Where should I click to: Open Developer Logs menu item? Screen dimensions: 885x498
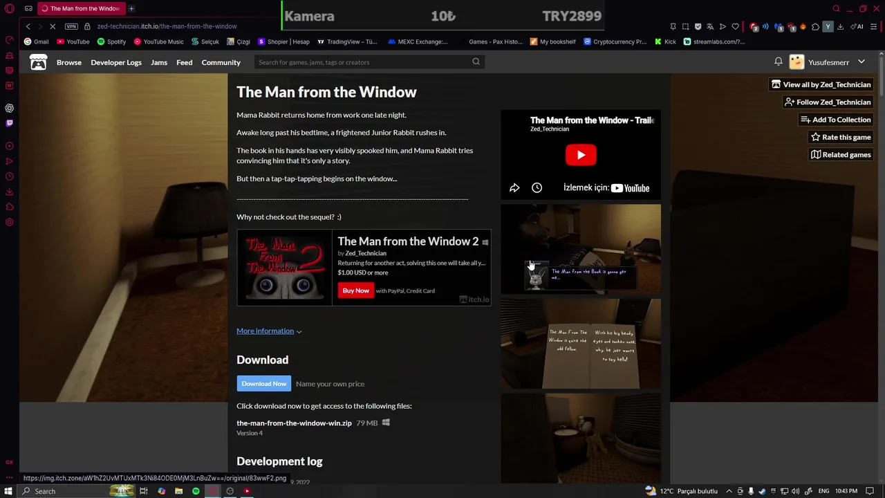tap(116, 62)
